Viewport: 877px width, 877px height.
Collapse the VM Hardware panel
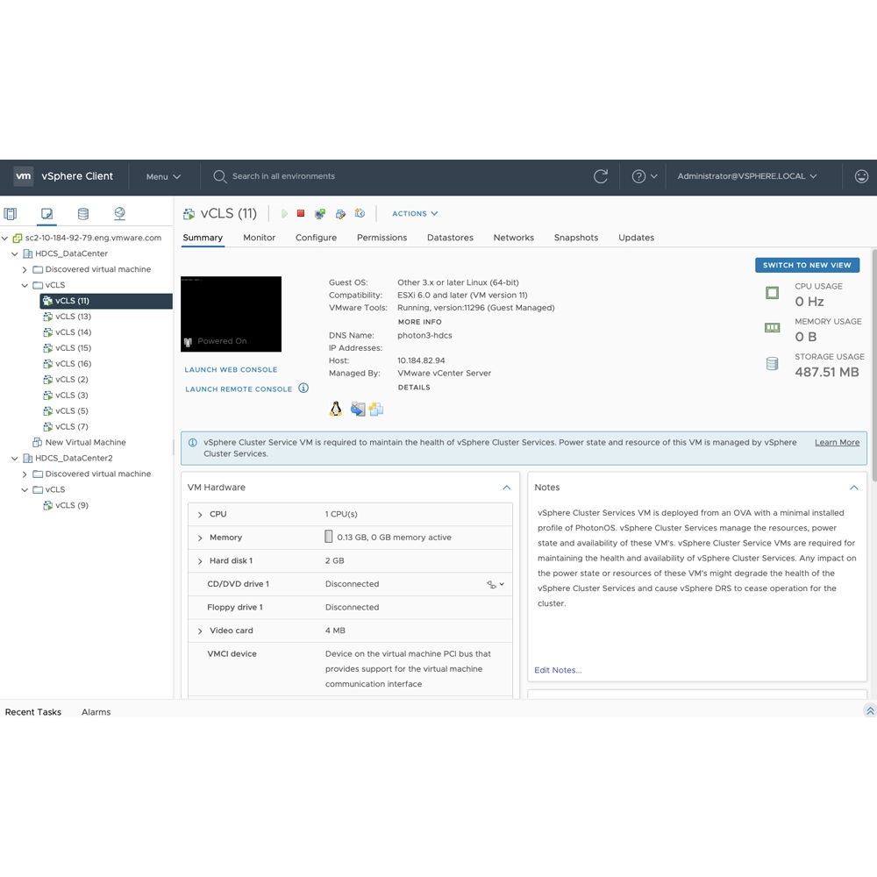pos(506,487)
